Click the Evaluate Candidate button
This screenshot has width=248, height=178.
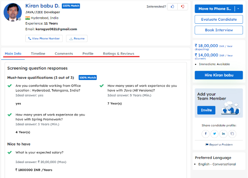coord(218,19)
